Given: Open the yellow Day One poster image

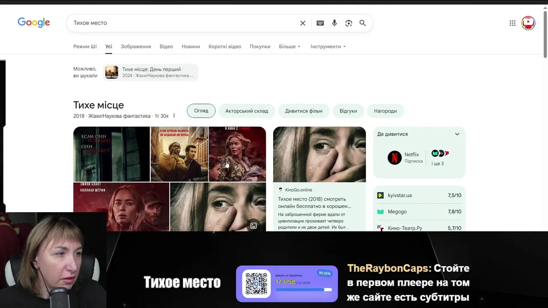Looking at the screenshot, I should [179, 154].
